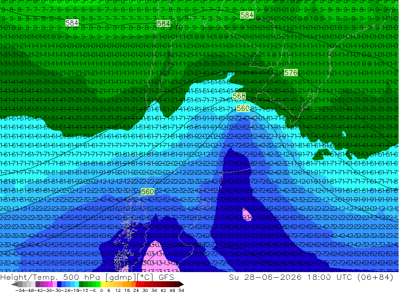Click the 560 label directly beneath 568
399x292 pixels.
(x=243, y=108)
